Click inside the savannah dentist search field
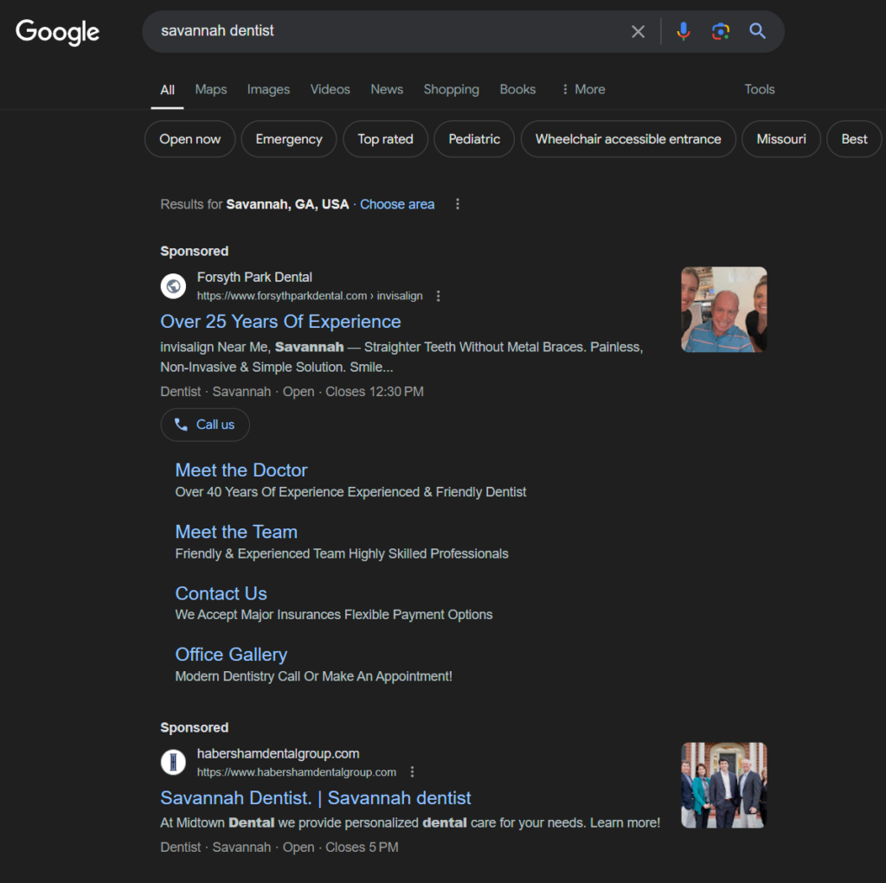Viewport: 886px width, 883px height. 389,31
